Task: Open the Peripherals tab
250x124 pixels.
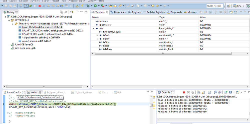Action: [174, 12]
